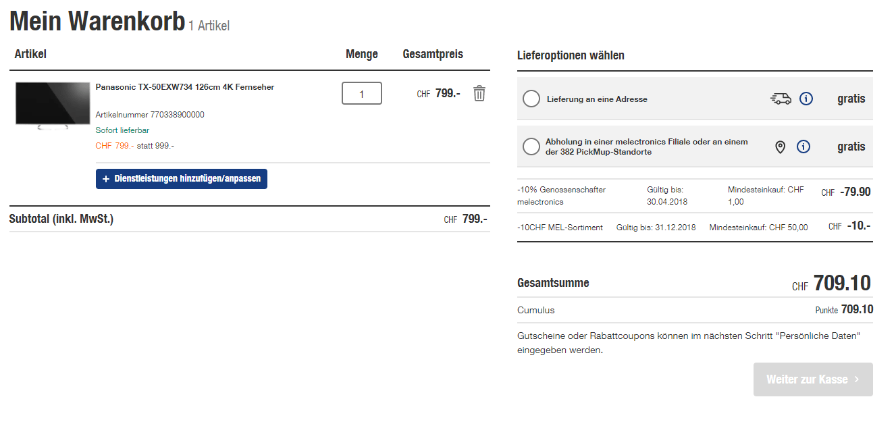Viewport: 896px width, 422px height.
Task: Delete the Panasonic TV with trash icon
Action: click(x=479, y=93)
